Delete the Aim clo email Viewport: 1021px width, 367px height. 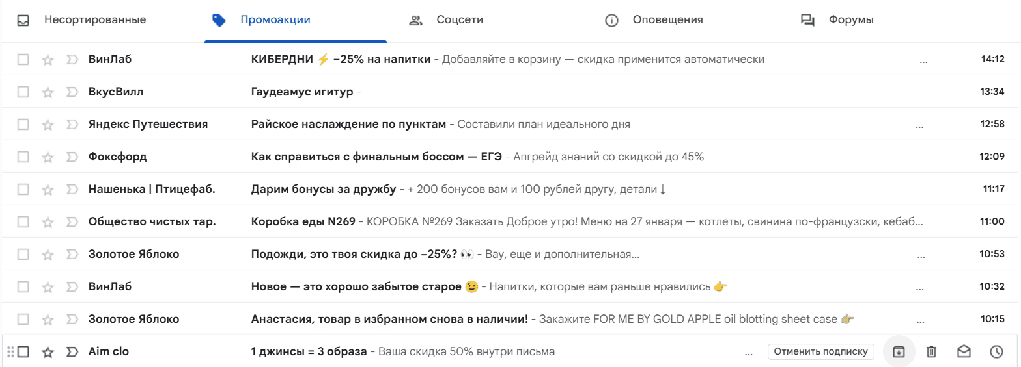pos(931,351)
